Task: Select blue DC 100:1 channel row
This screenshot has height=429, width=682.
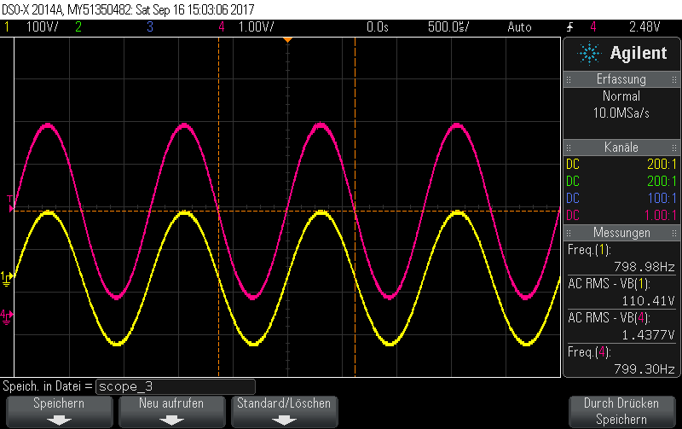Action: pyautogui.click(x=621, y=199)
